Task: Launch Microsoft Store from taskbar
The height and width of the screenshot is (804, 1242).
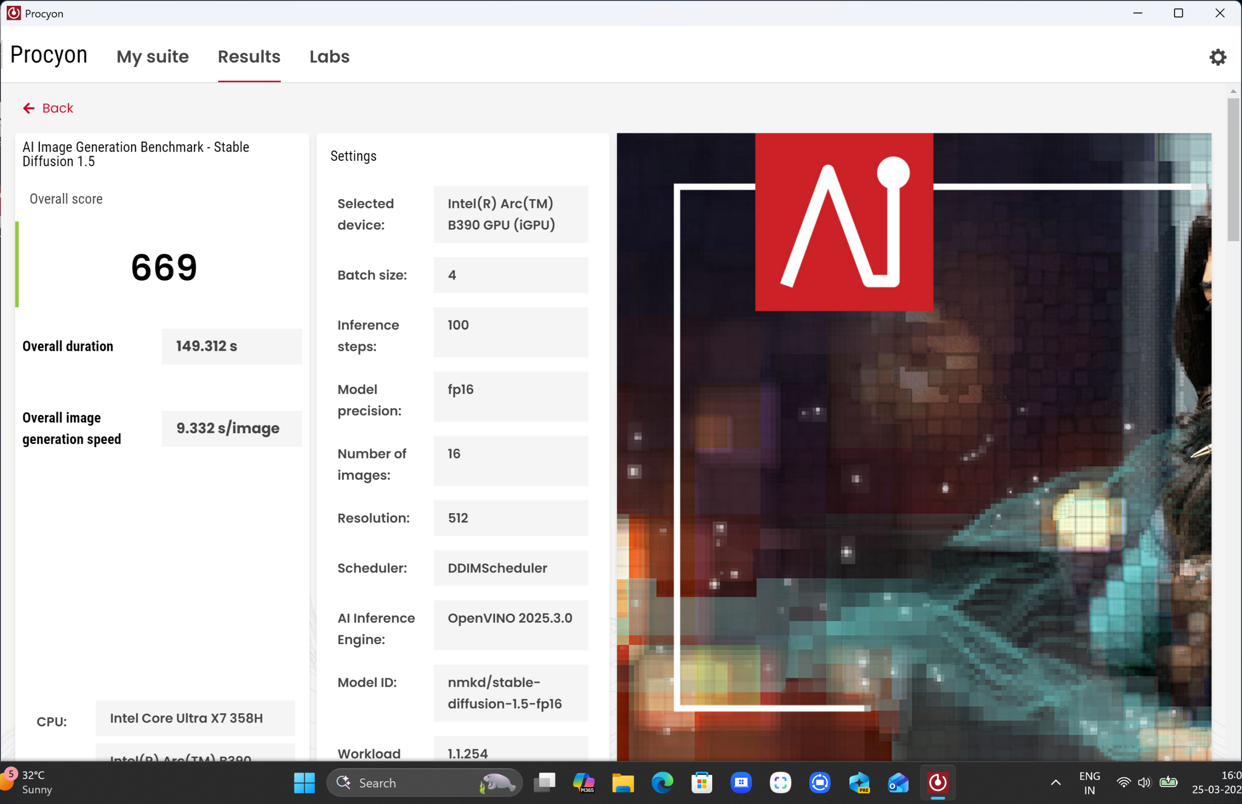Action: click(x=702, y=782)
